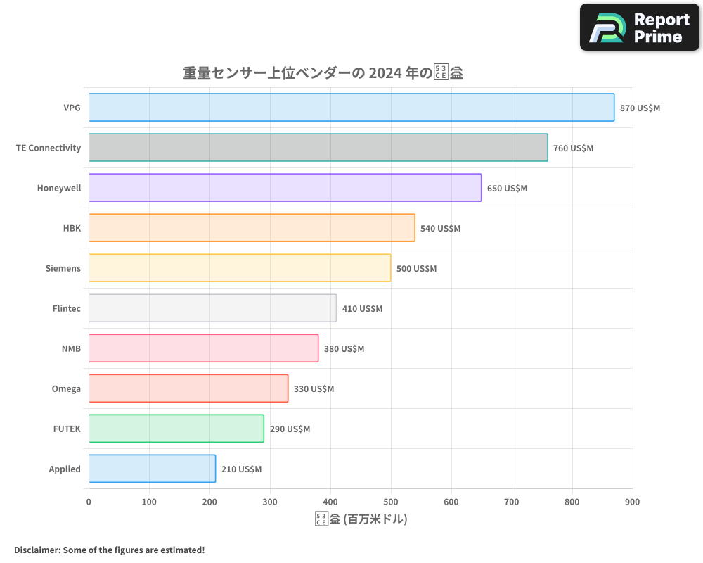Viewport: 703px width, 563px height.
Task: Select the Flintec bar
Action: tap(211, 308)
